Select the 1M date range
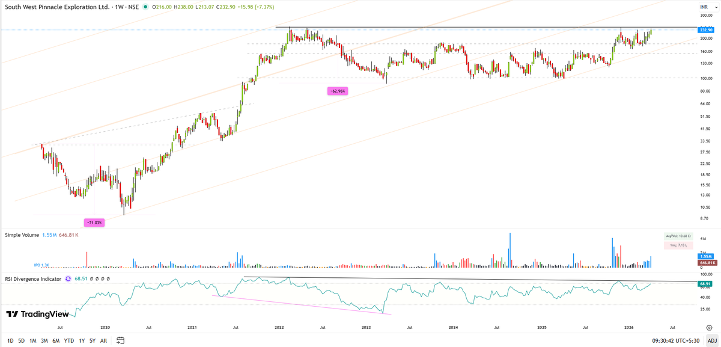This screenshot has width=721, height=347. coord(33,340)
